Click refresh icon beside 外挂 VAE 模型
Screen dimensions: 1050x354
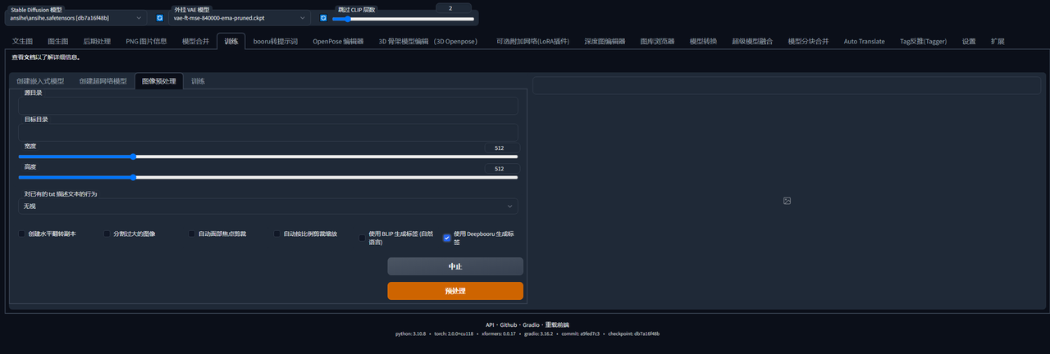point(323,18)
